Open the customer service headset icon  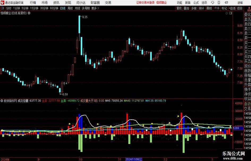(212, 3)
